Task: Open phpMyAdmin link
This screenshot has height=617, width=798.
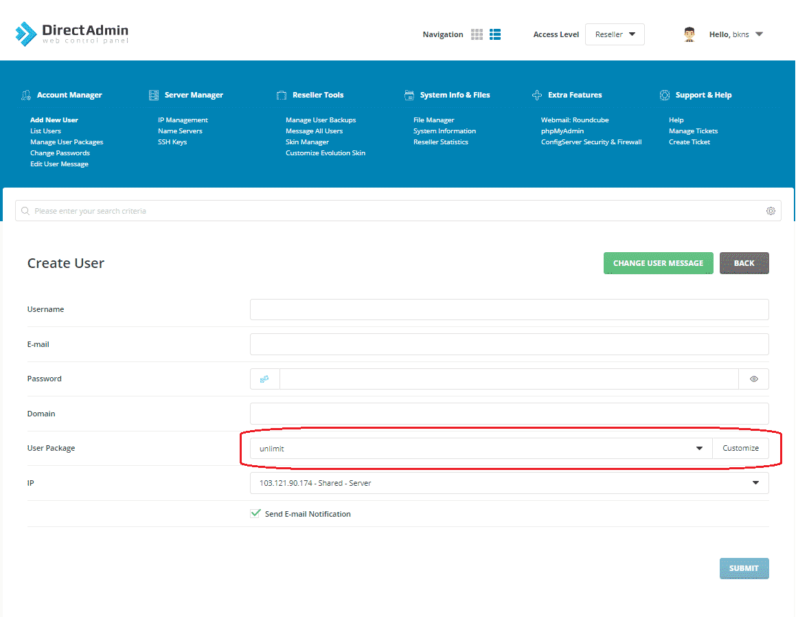Action: (x=562, y=131)
